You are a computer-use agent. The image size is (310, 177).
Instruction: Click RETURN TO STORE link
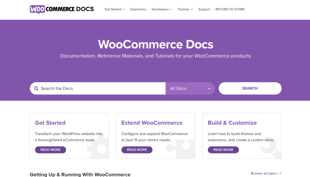230,9
